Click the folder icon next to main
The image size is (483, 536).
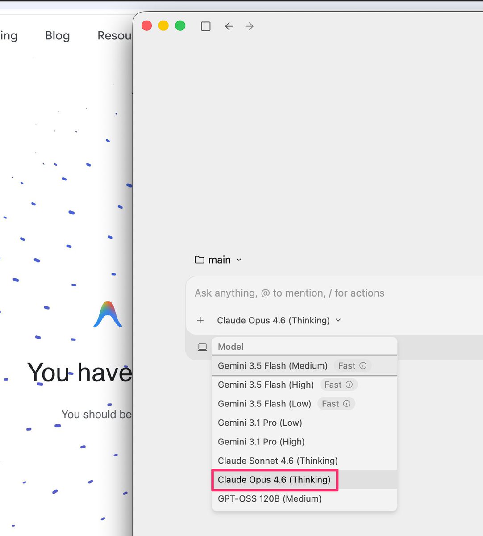tap(200, 260)
